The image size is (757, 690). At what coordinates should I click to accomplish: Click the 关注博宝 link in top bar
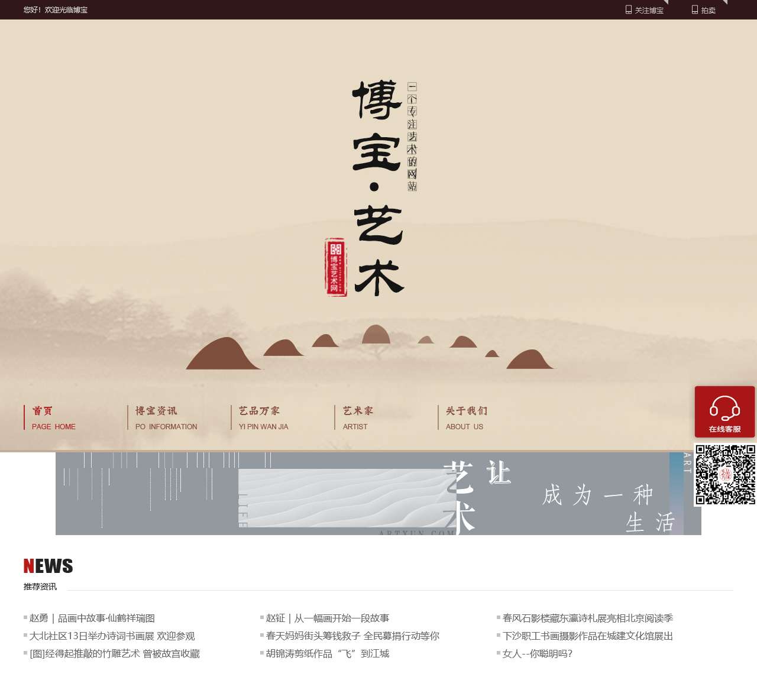click(x=649, y=10)
